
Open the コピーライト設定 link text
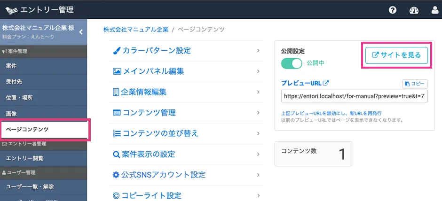point(151,195)
